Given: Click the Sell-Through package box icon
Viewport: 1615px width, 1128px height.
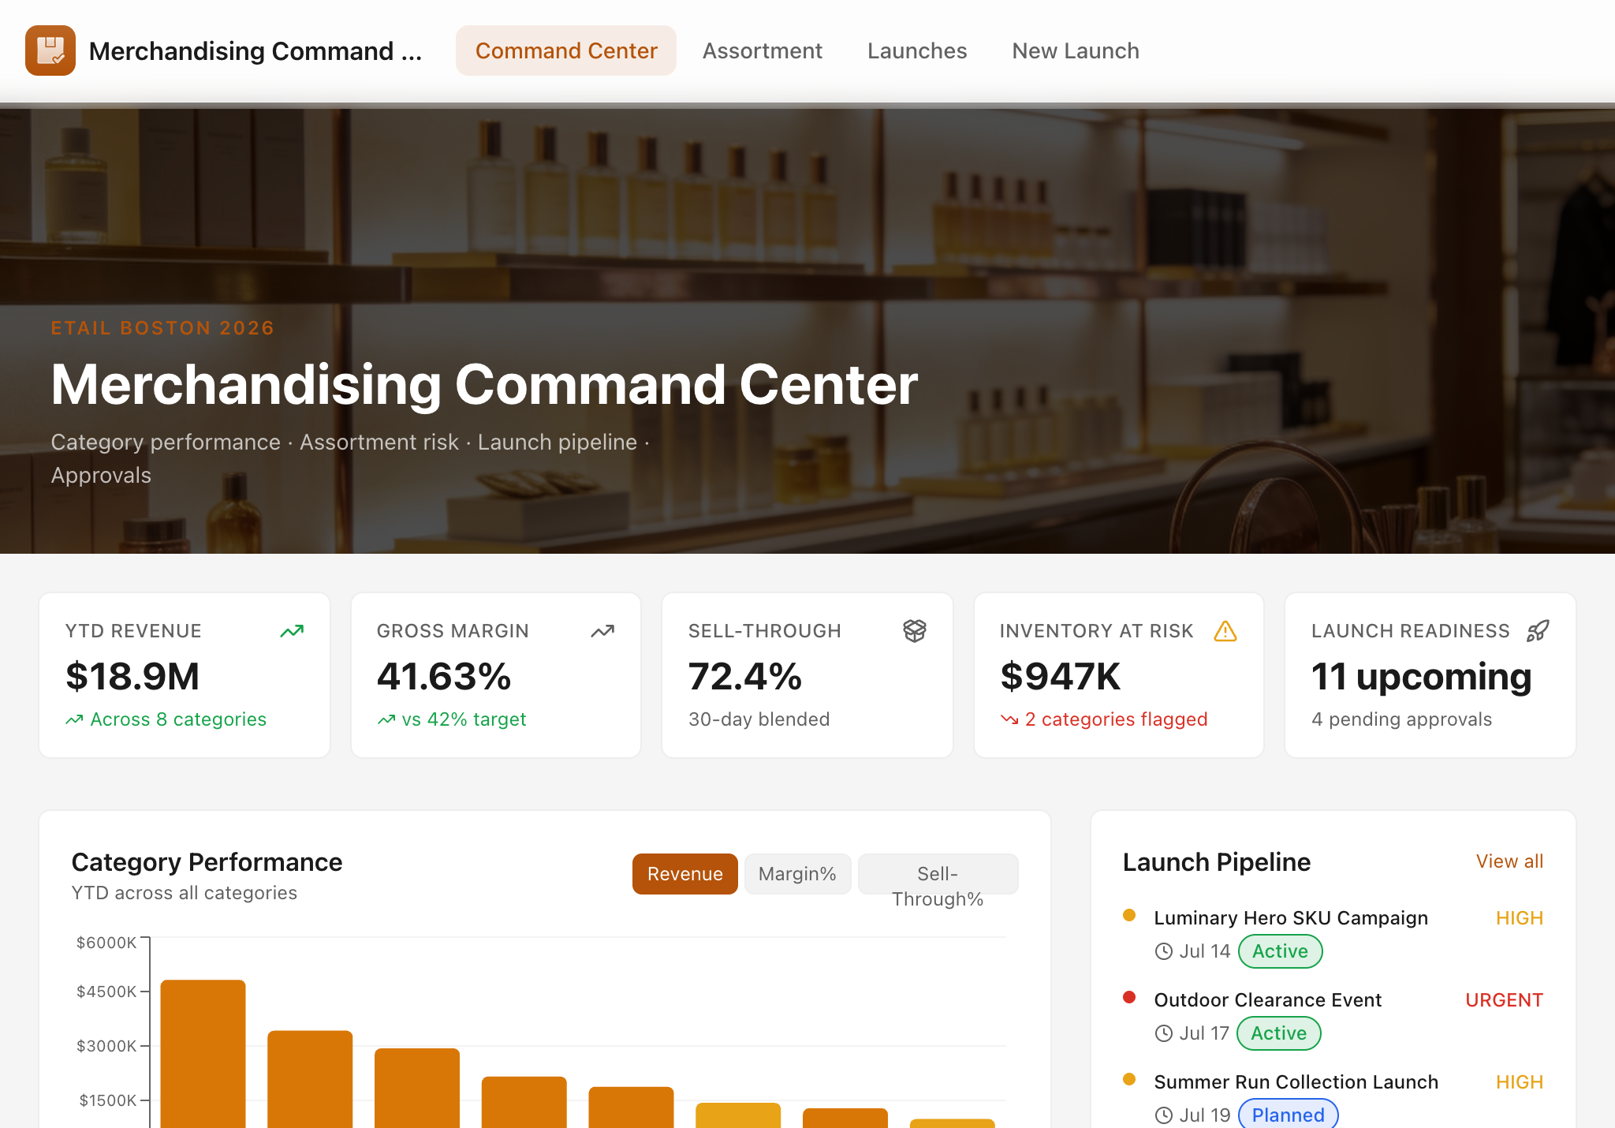Looking at the screenshot, I should (x=915, y=630).
